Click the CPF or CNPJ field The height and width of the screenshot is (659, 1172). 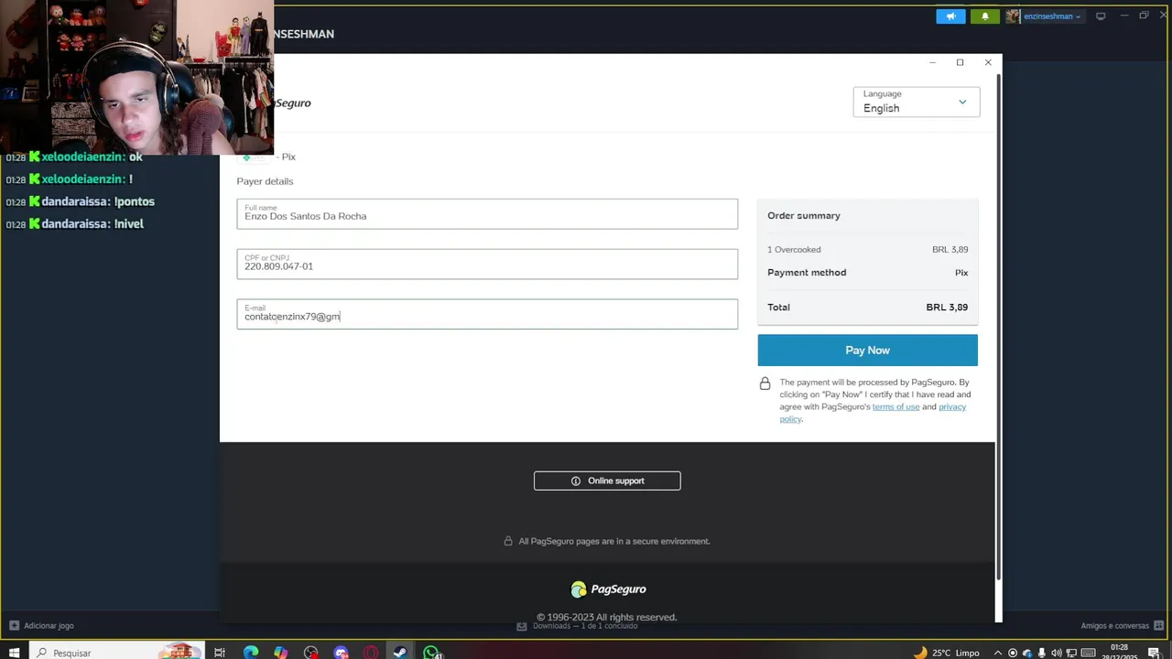point(487,265)
